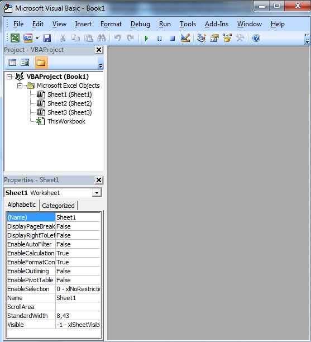The width and height of the screenshot is (311, 342).
Task: Toggle Folders view in Project pane
Action: (x=41, y=63)
